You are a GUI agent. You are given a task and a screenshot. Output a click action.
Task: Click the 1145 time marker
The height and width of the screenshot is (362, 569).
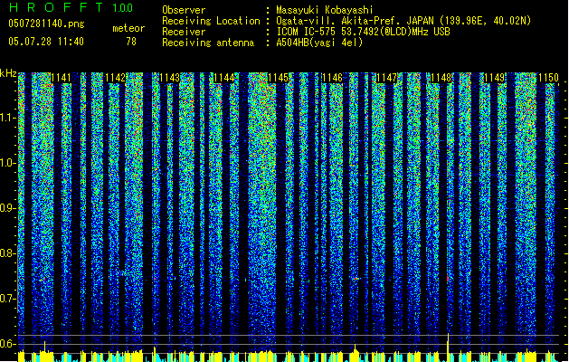point(278,78)
